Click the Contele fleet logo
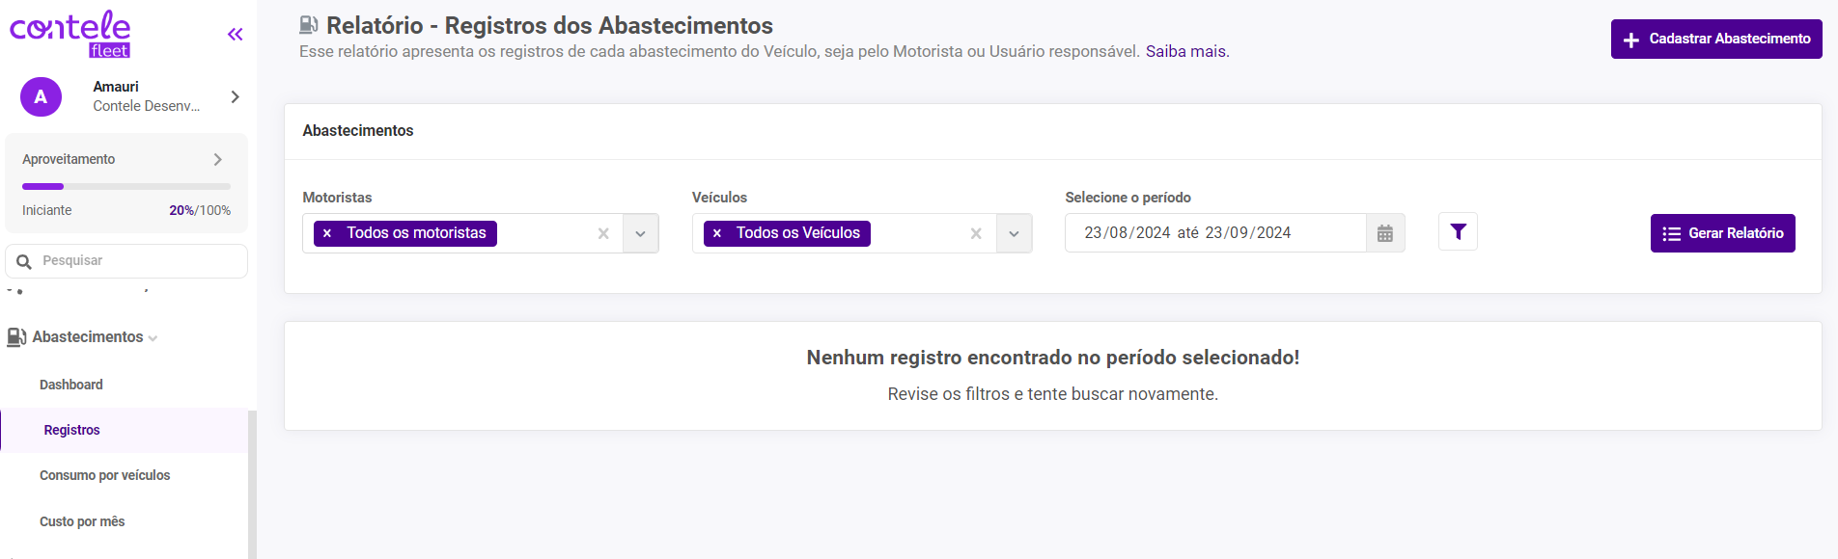 coord(70,35)
